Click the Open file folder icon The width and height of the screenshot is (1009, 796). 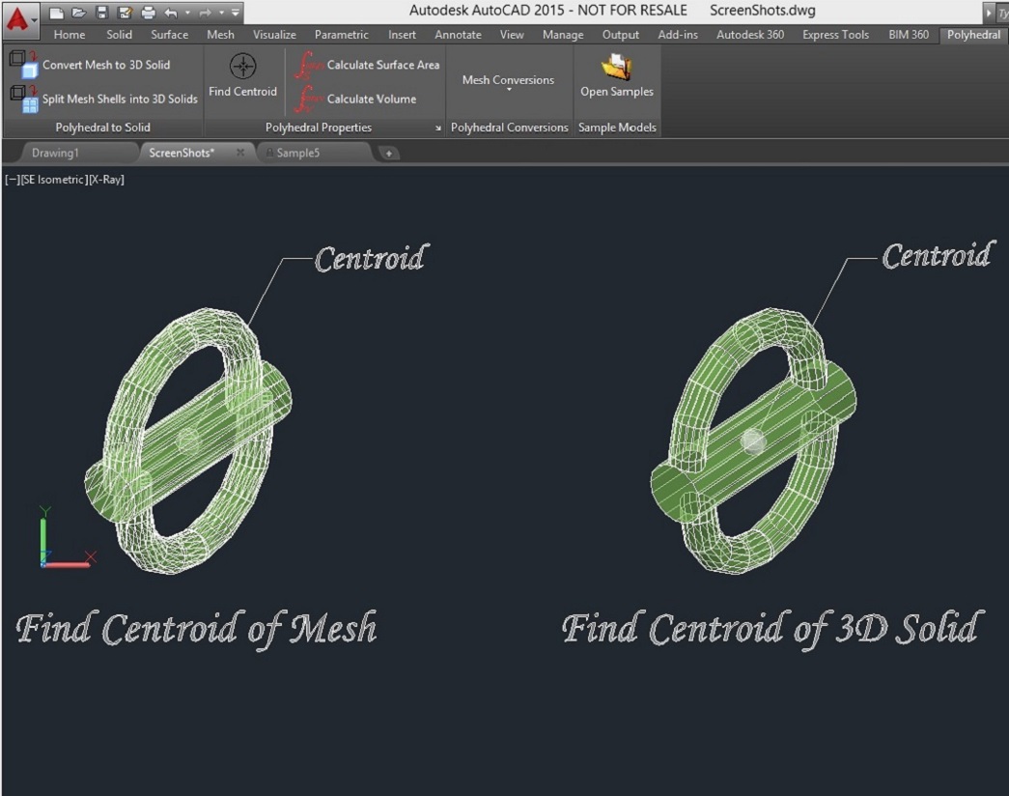coord(79,13)
